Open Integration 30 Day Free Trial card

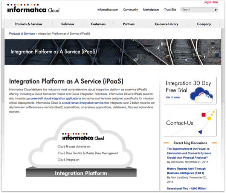[190, 90]
